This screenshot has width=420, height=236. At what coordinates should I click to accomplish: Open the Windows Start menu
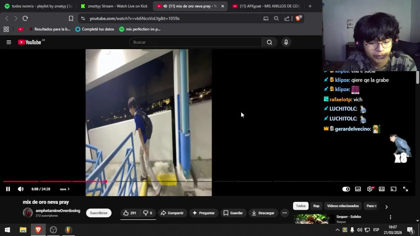click(7, 230)
